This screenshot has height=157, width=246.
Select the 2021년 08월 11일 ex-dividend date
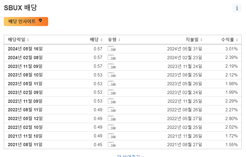(25, 145)
